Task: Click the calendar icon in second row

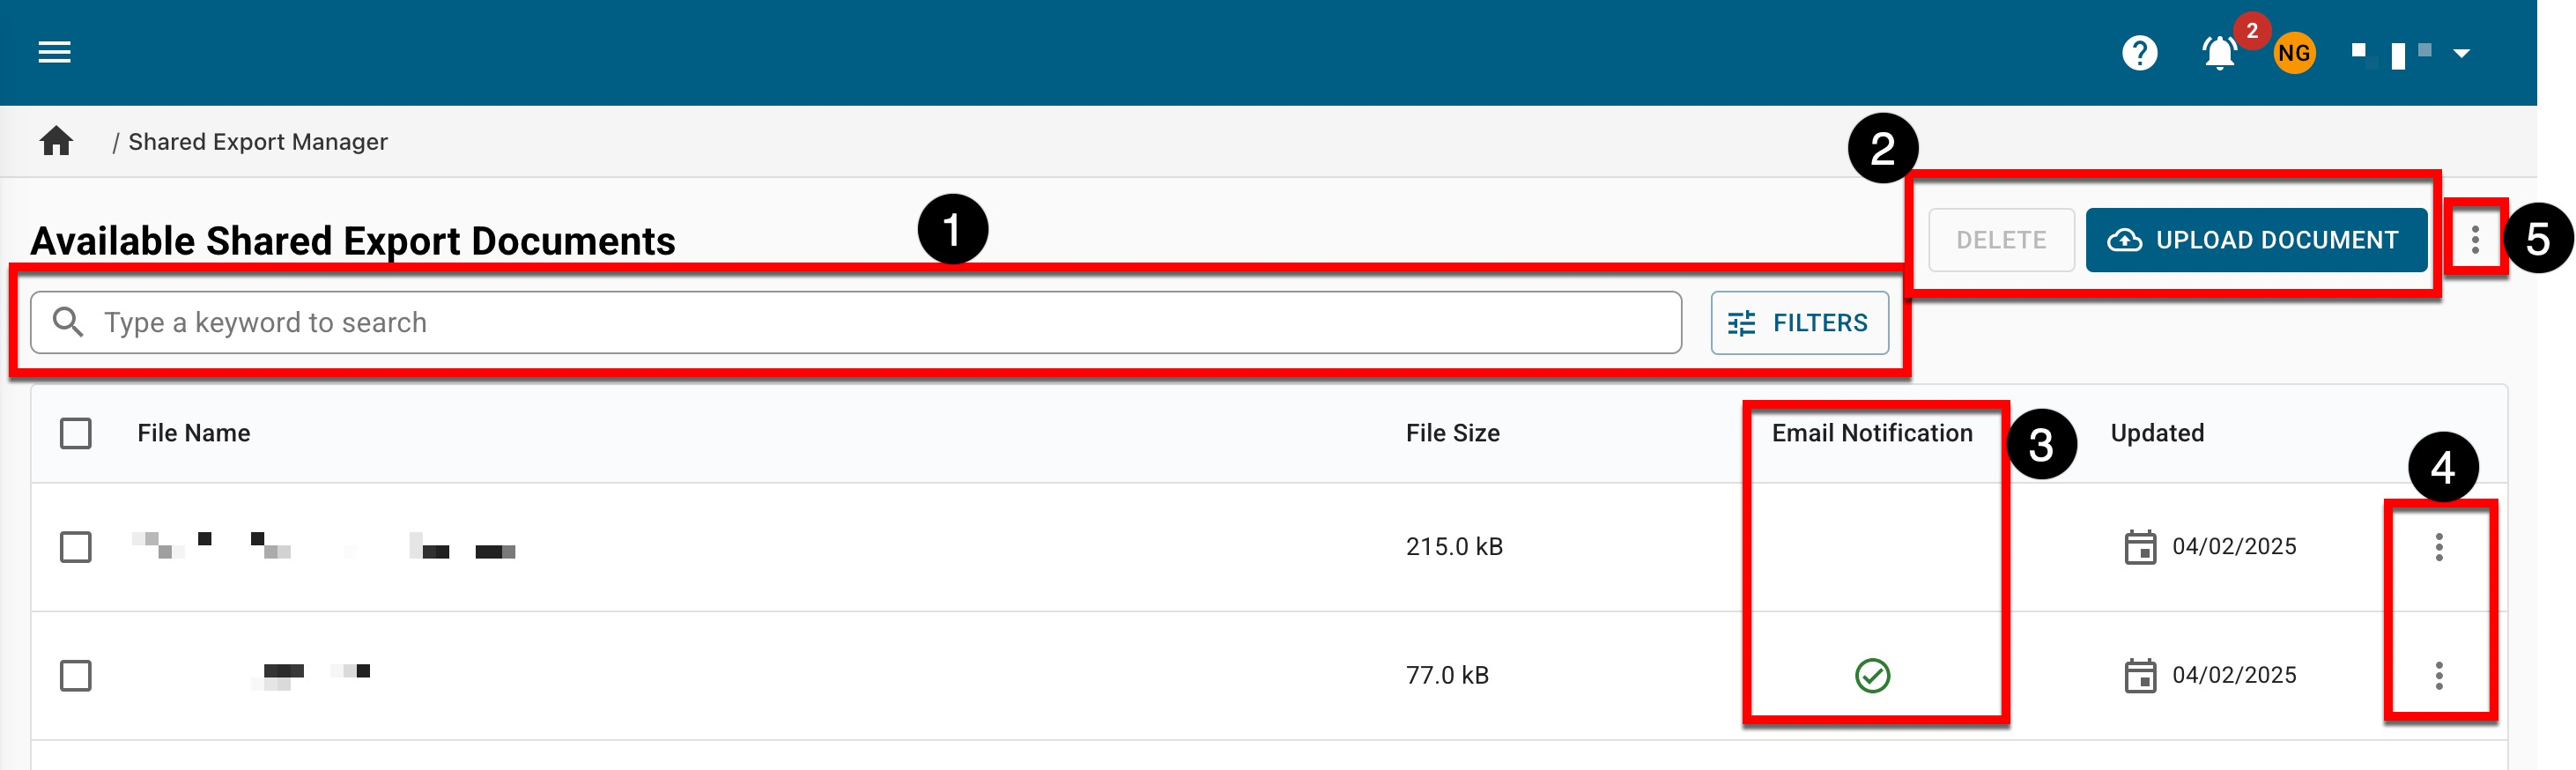Action: point(2139,676)
